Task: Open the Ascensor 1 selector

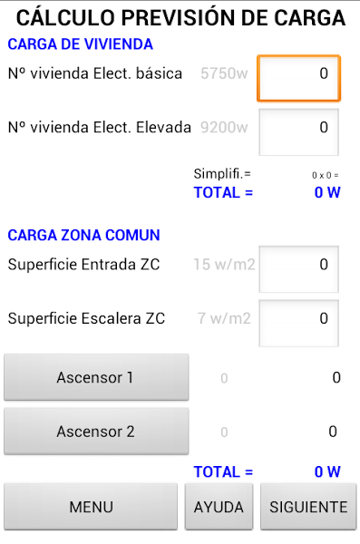Action: pos(96,377)
